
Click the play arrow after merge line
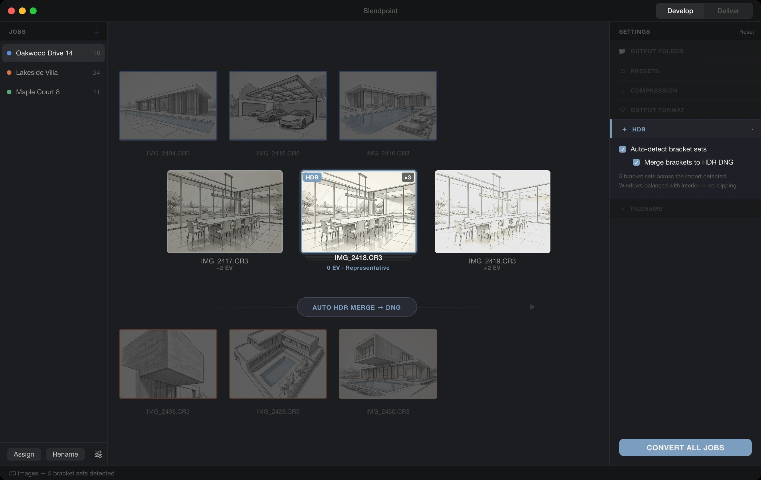[x=532, y=307]
